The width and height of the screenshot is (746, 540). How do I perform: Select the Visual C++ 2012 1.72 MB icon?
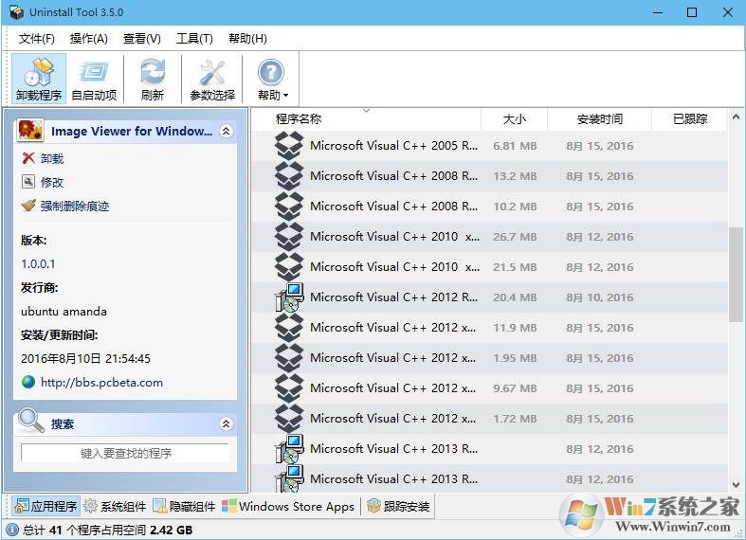point(289,419)
